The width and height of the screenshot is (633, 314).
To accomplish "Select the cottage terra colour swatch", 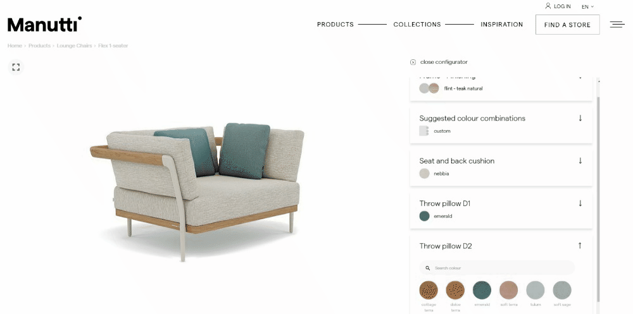I will point(429,290).
